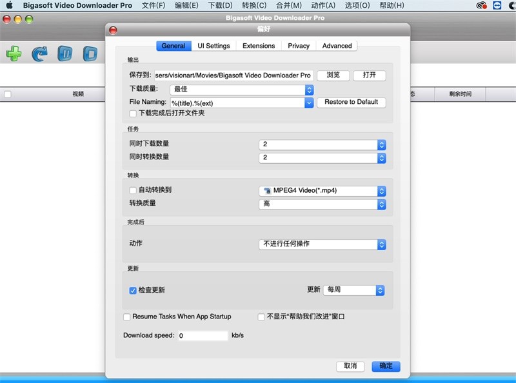The height and width of the screenshot is (383, 516).
Task: Enable the 自动转换到 checkbox
Action: (133, 190)
